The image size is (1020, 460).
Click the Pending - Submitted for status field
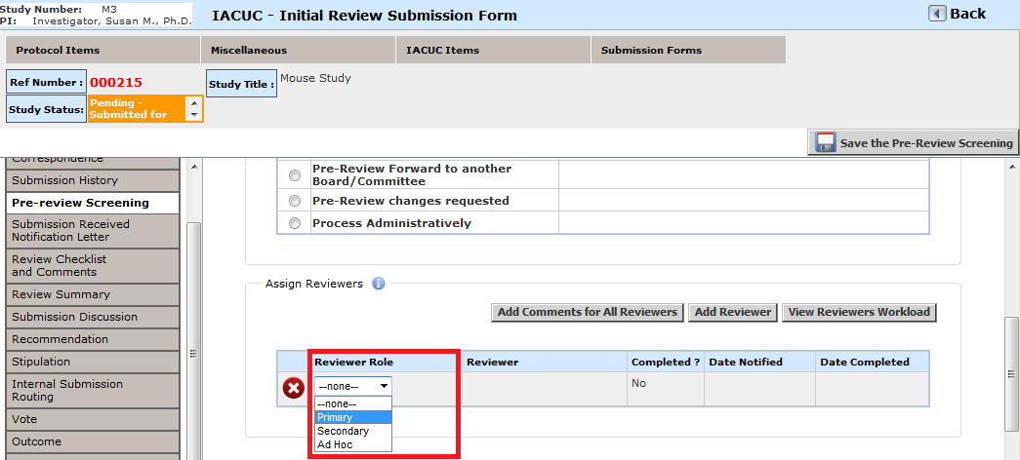pos(138,109)
